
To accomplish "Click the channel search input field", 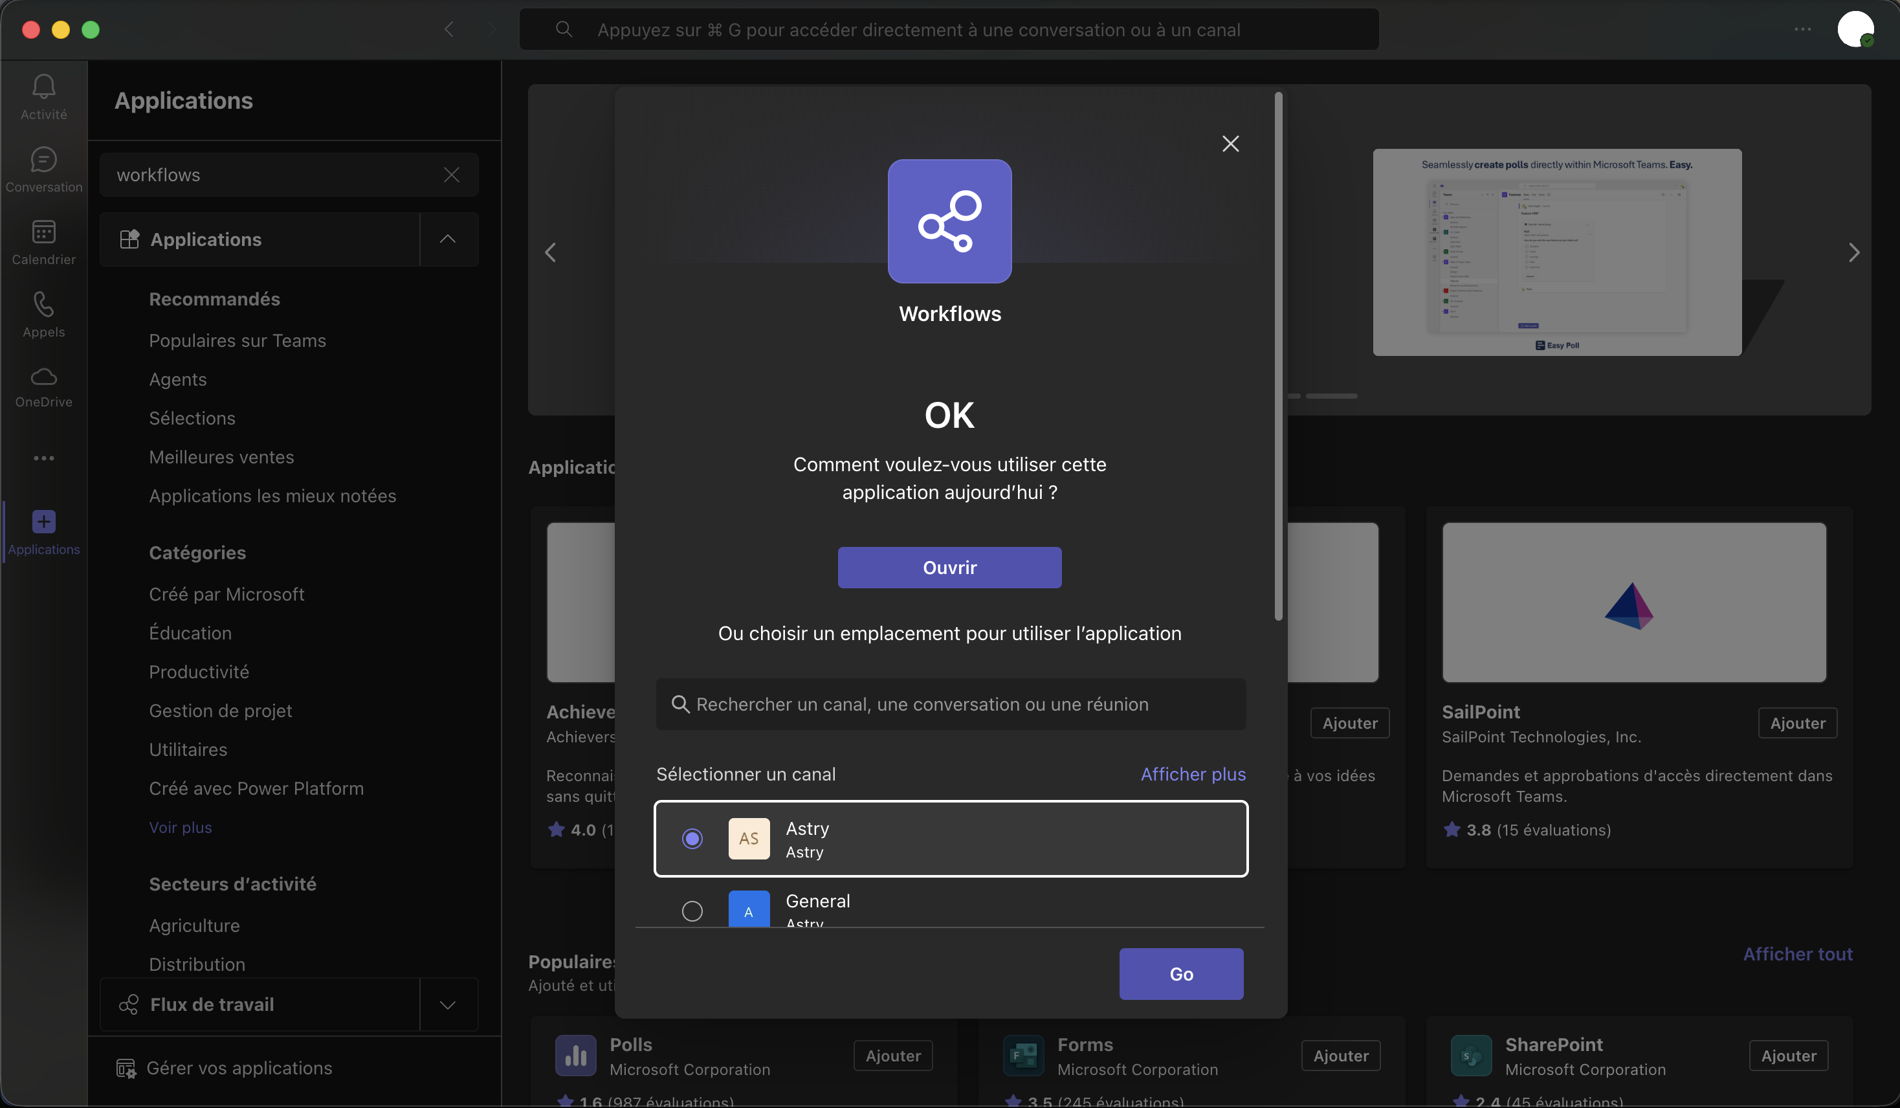I will click(950, 704).
